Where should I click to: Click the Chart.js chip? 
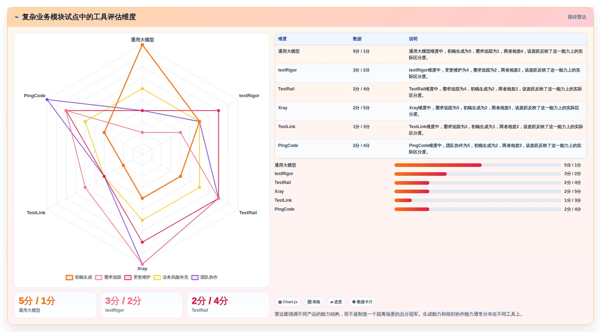click(288, 302)
